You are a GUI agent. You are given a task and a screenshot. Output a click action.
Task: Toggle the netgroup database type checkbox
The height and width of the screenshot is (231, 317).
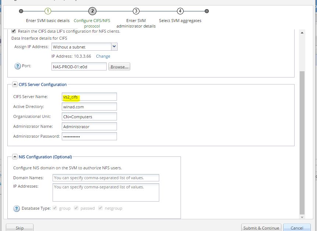coord(100,208)
